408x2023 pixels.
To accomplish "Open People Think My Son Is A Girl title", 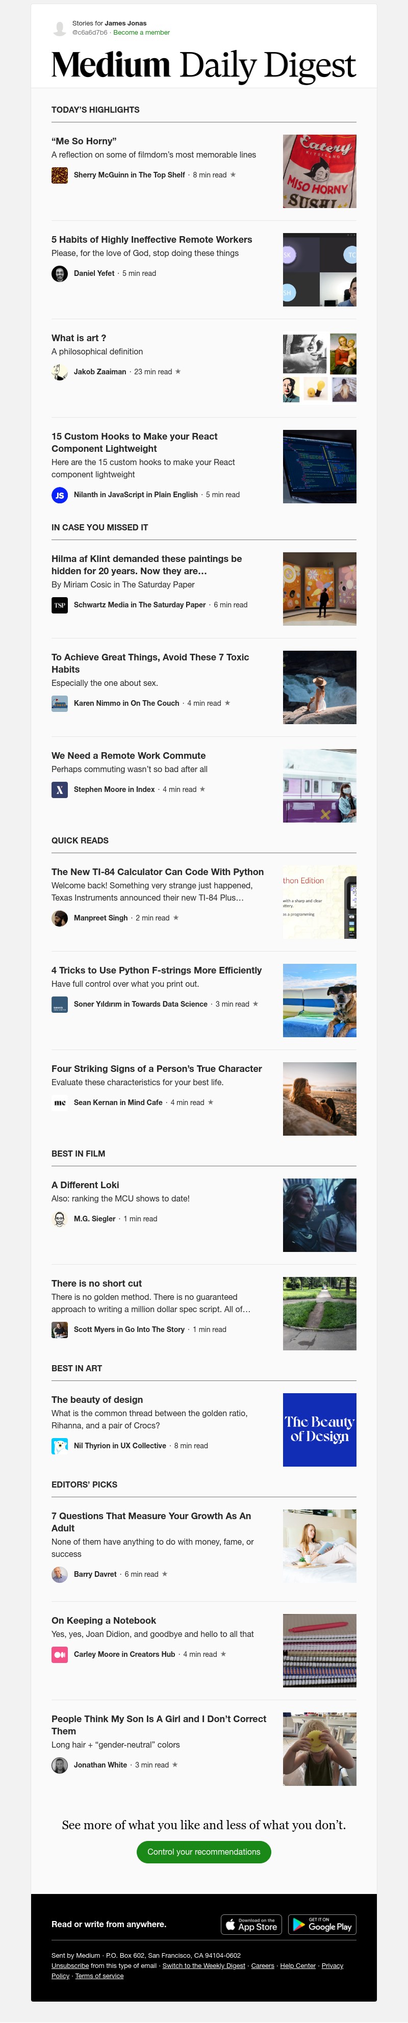I will point(159,1725).
